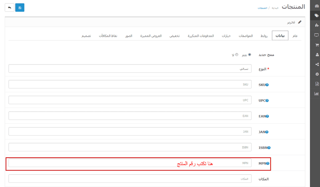
Task: Switch to the تصميم tab
Action: click(x=86, y=36)
